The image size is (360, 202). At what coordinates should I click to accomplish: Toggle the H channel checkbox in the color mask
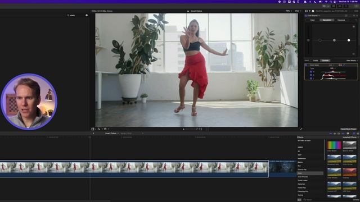point(311,72)
